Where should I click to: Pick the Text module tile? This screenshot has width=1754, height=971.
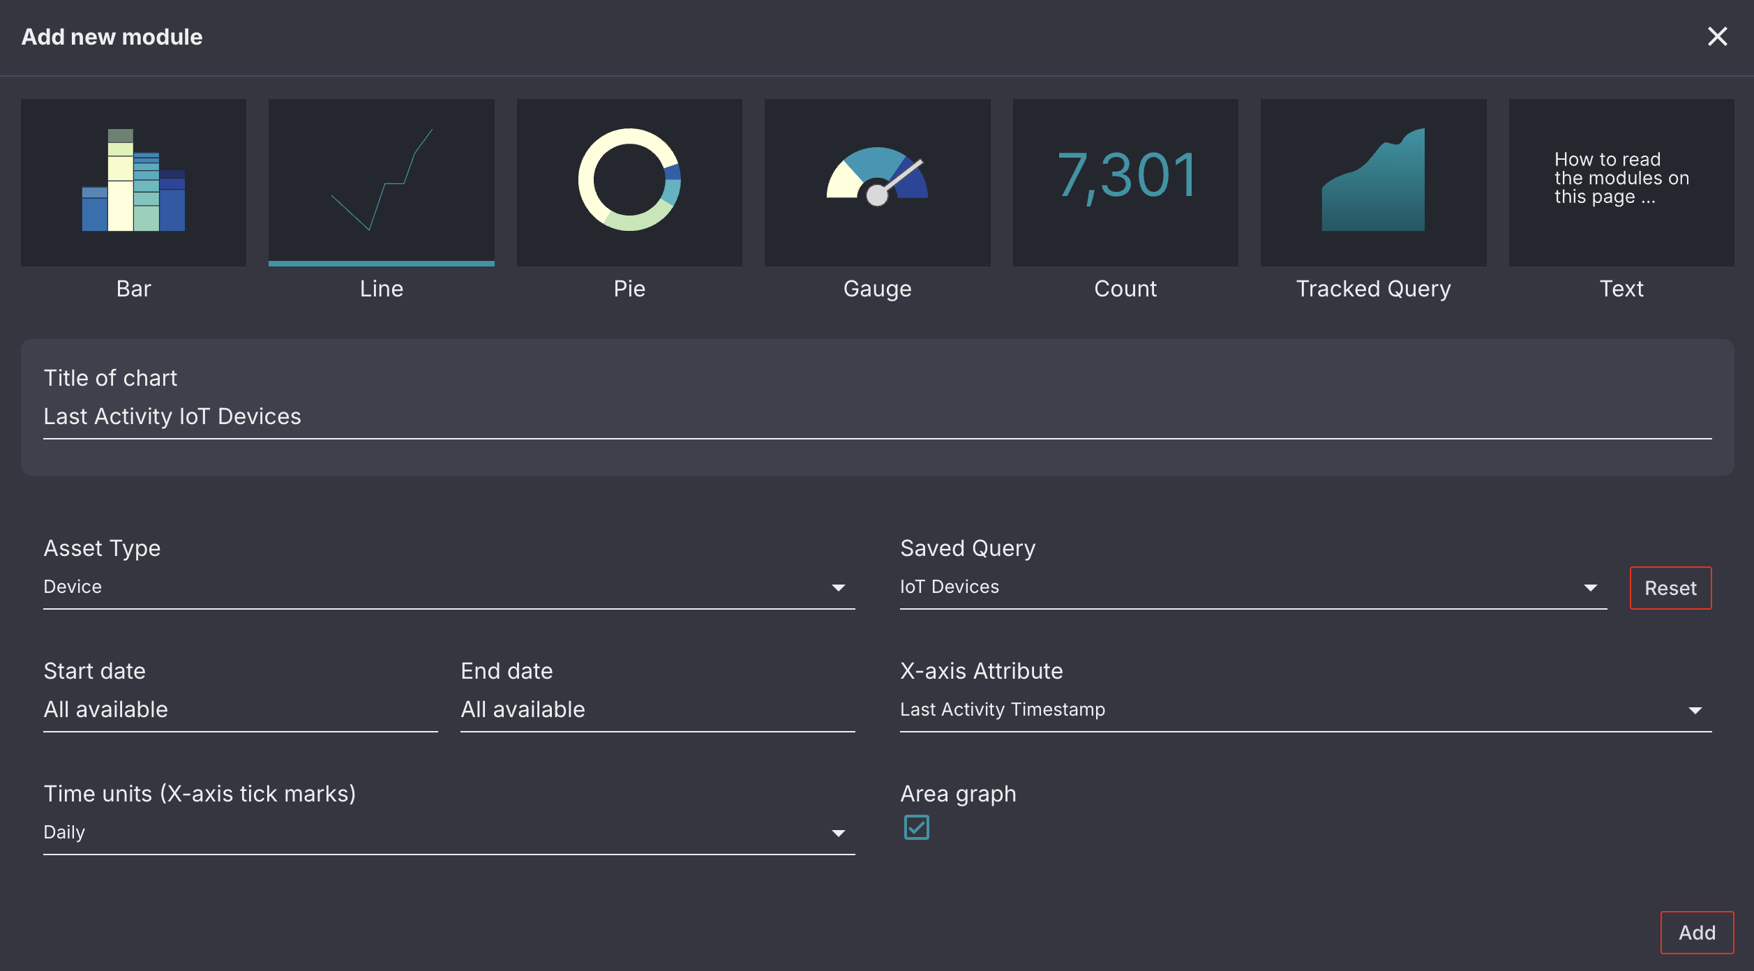tap(1621, 181)
